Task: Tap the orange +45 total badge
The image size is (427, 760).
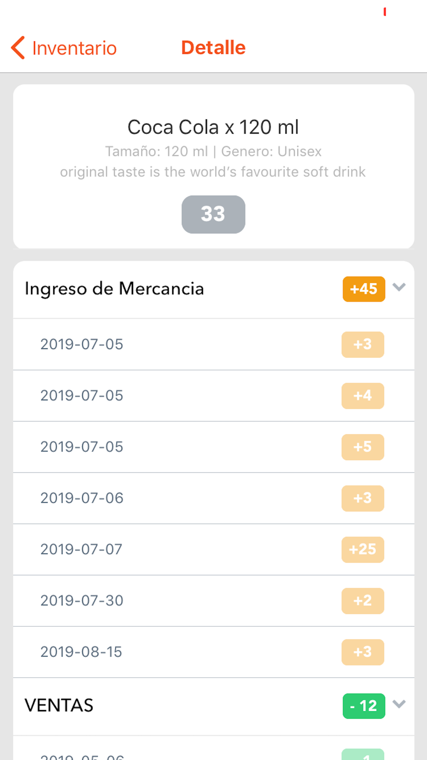Action: (363, 289)
